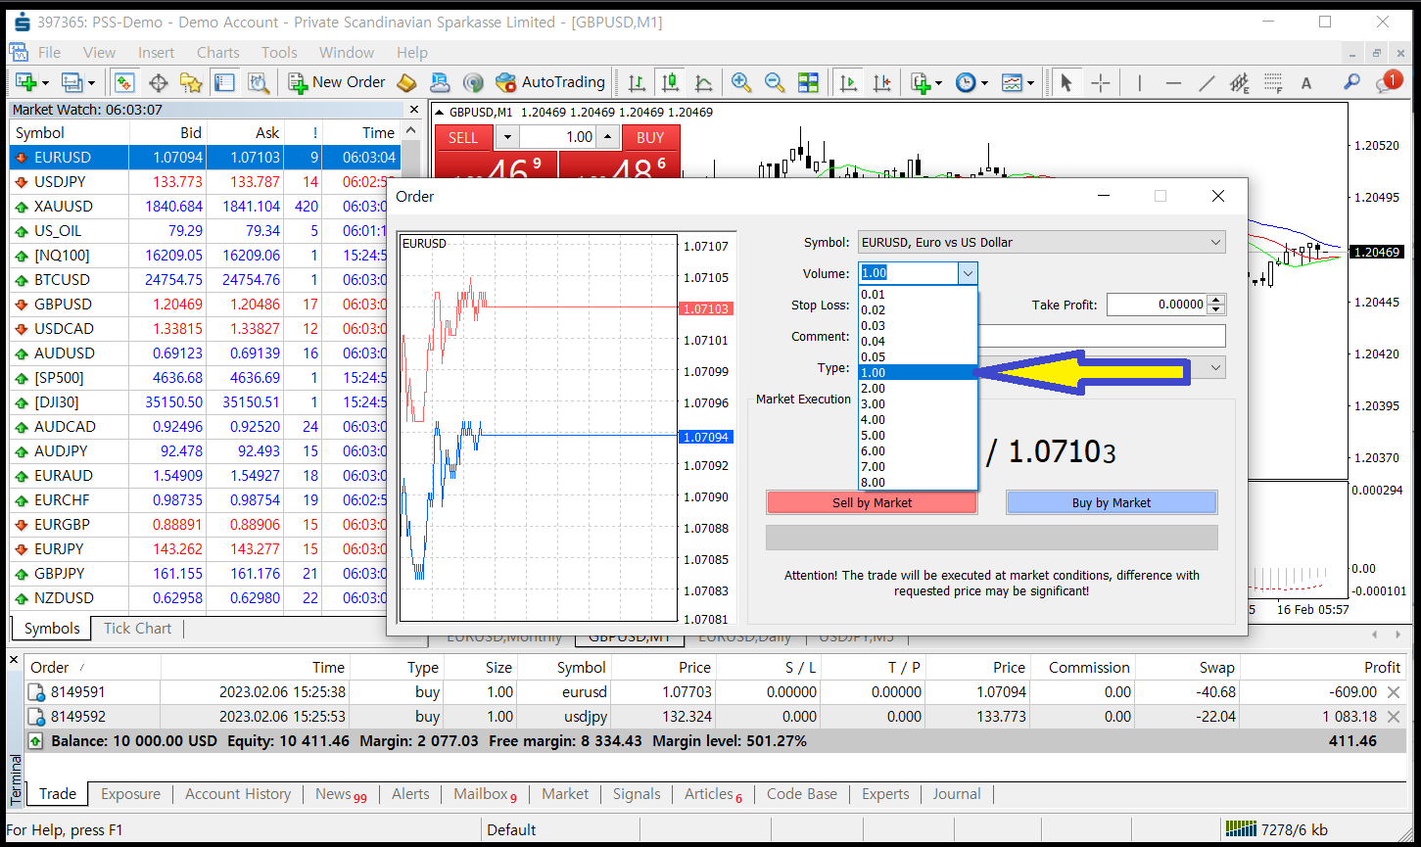Switch to the Tick Chart tab
The width and height of the screenshot is (1421, 847).
point(137,629)
